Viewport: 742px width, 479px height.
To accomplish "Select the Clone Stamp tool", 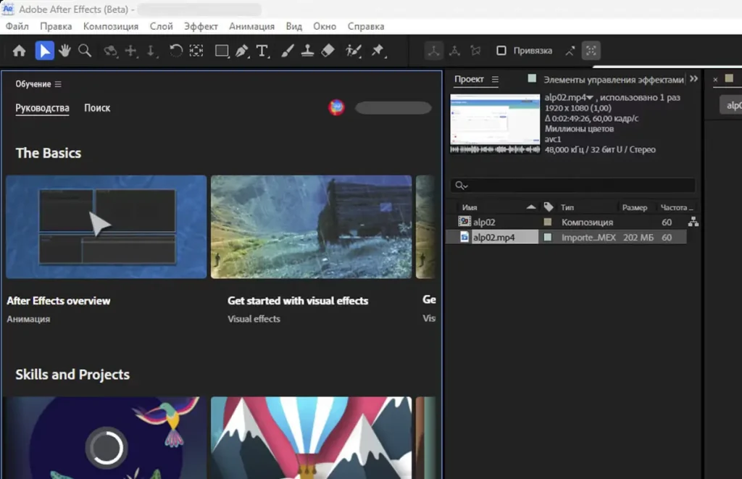I will (x=307, y=51).
